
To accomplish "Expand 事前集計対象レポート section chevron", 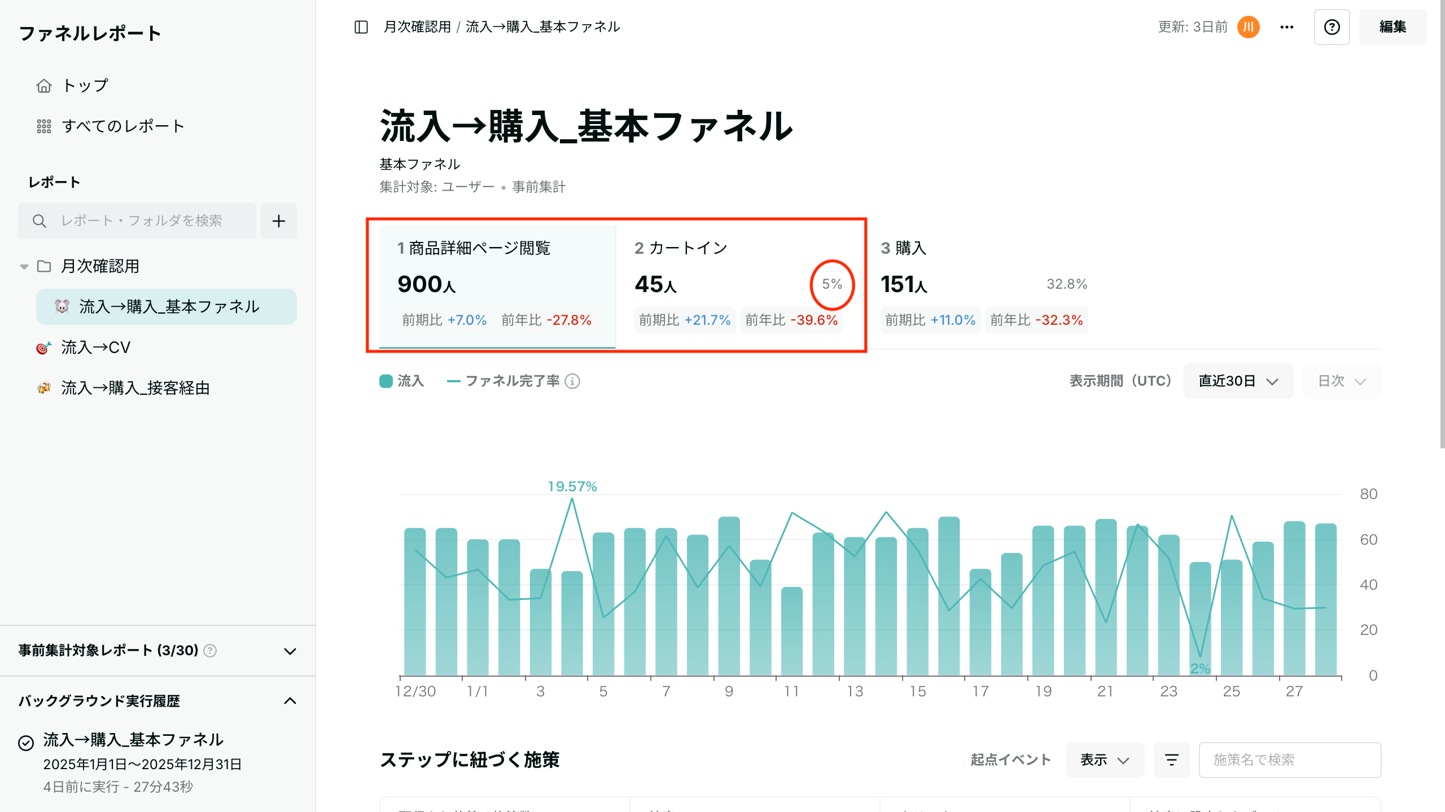I will click(x=290, y=651).
